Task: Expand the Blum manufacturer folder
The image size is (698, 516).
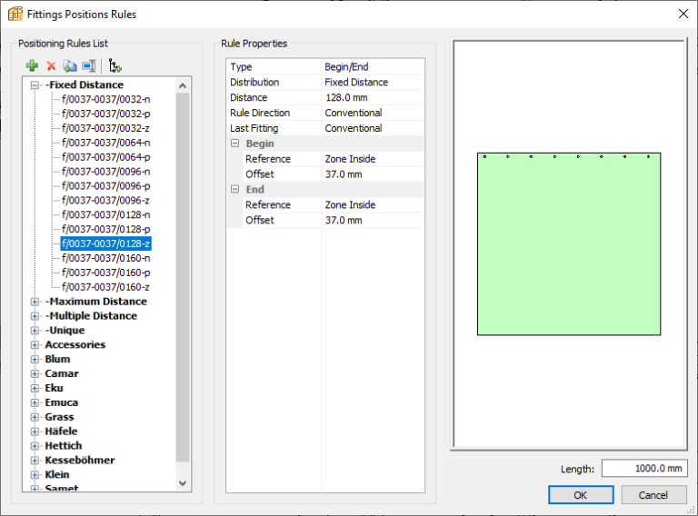Action: tap(35, 359)
